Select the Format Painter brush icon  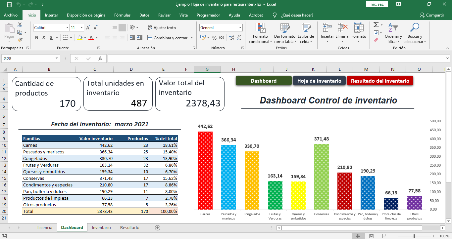pos(20,40)
